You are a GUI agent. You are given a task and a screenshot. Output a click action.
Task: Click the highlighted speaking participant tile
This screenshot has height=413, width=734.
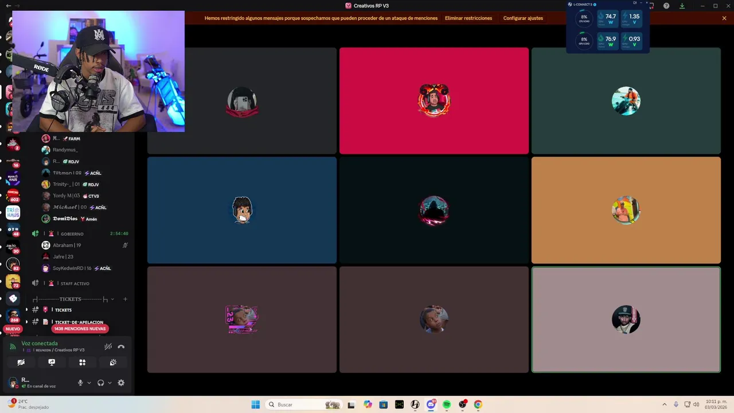click(626, 320)
